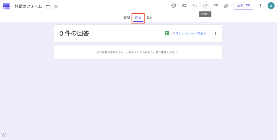Copy responder link with the link icon
The width and height of the screenshot is (277, 140).
[x=216, y=6]
